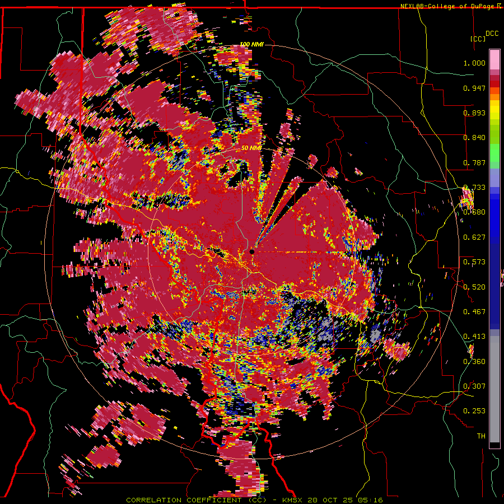Screen dimensions: 504x504
Task: Click the DCC product label
Action: click(x=492, y=34)
